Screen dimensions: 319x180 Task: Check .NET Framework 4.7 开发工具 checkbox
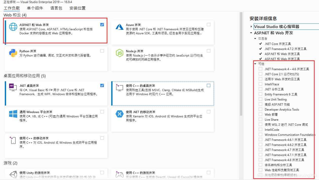click(260, 150)
